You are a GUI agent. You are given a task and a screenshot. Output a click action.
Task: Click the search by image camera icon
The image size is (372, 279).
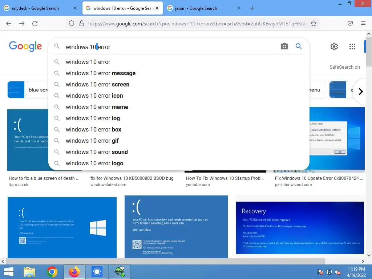coord(284,46)
